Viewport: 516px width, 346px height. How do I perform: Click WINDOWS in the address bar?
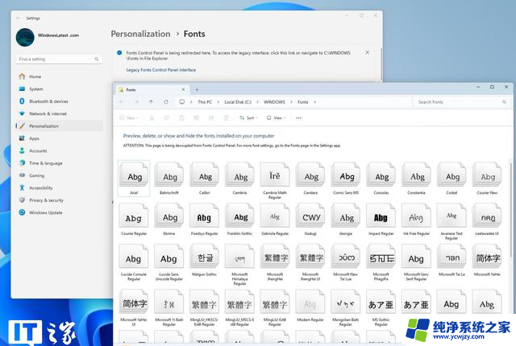coord(274,102)
